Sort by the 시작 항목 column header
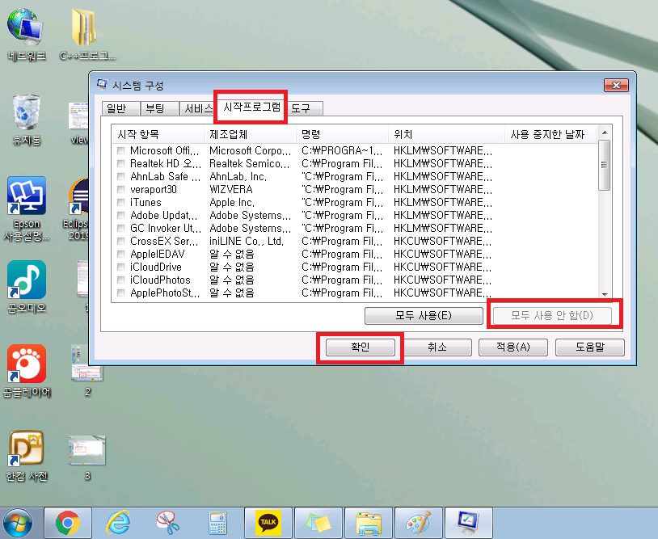Image resolution: width=658 pixels, height=539 pixels. click(x=158, y=134)
